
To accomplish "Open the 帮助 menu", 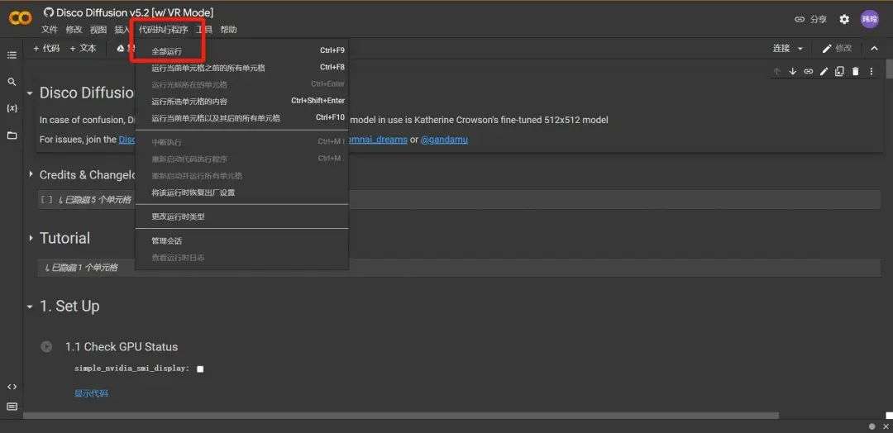I will 228,30.
